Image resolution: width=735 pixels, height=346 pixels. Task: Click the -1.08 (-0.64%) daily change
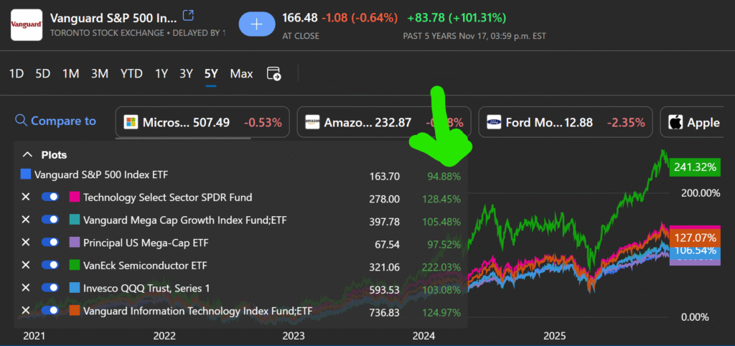[360, 18]
